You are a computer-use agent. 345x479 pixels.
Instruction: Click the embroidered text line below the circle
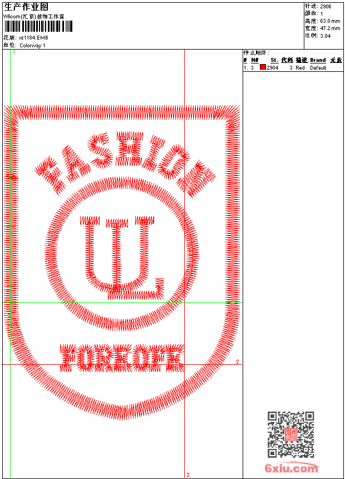[122, 358]
